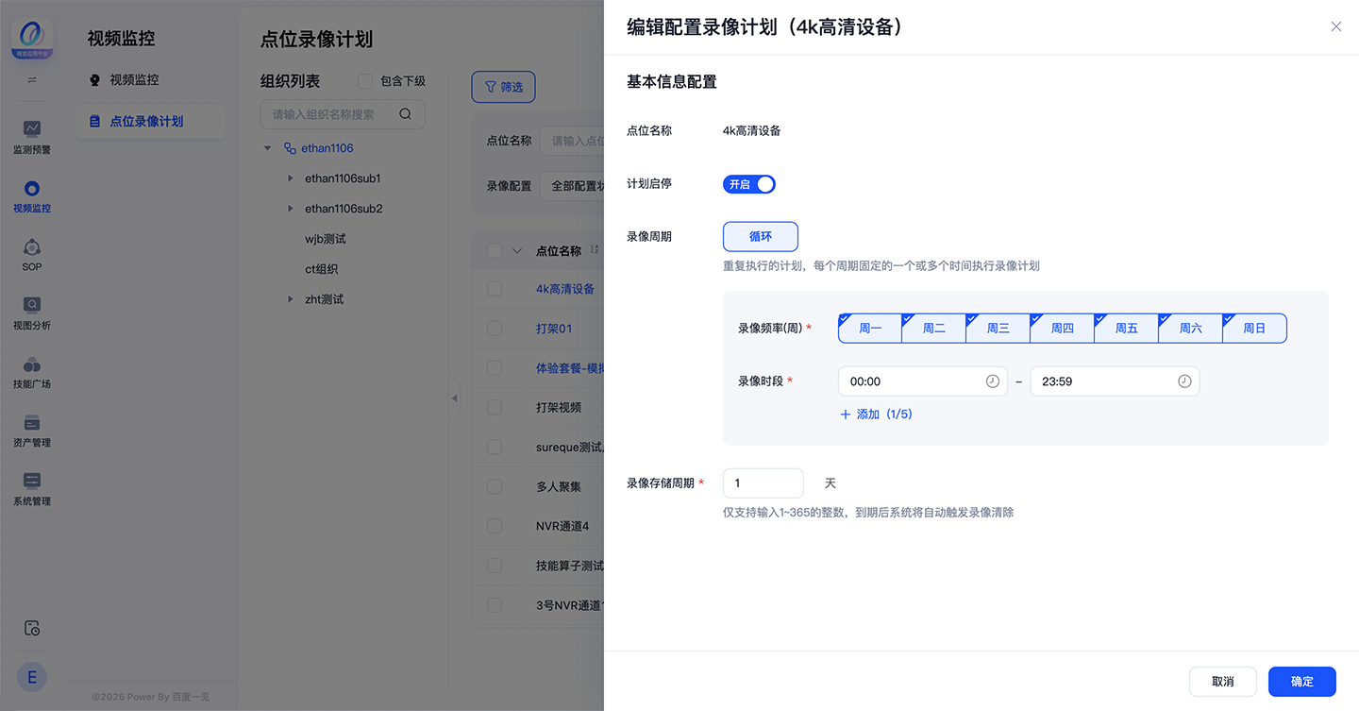Open the 录像配置 status dropdown
The width and height of the screenshot is (1359, 711).
point(572,186)
